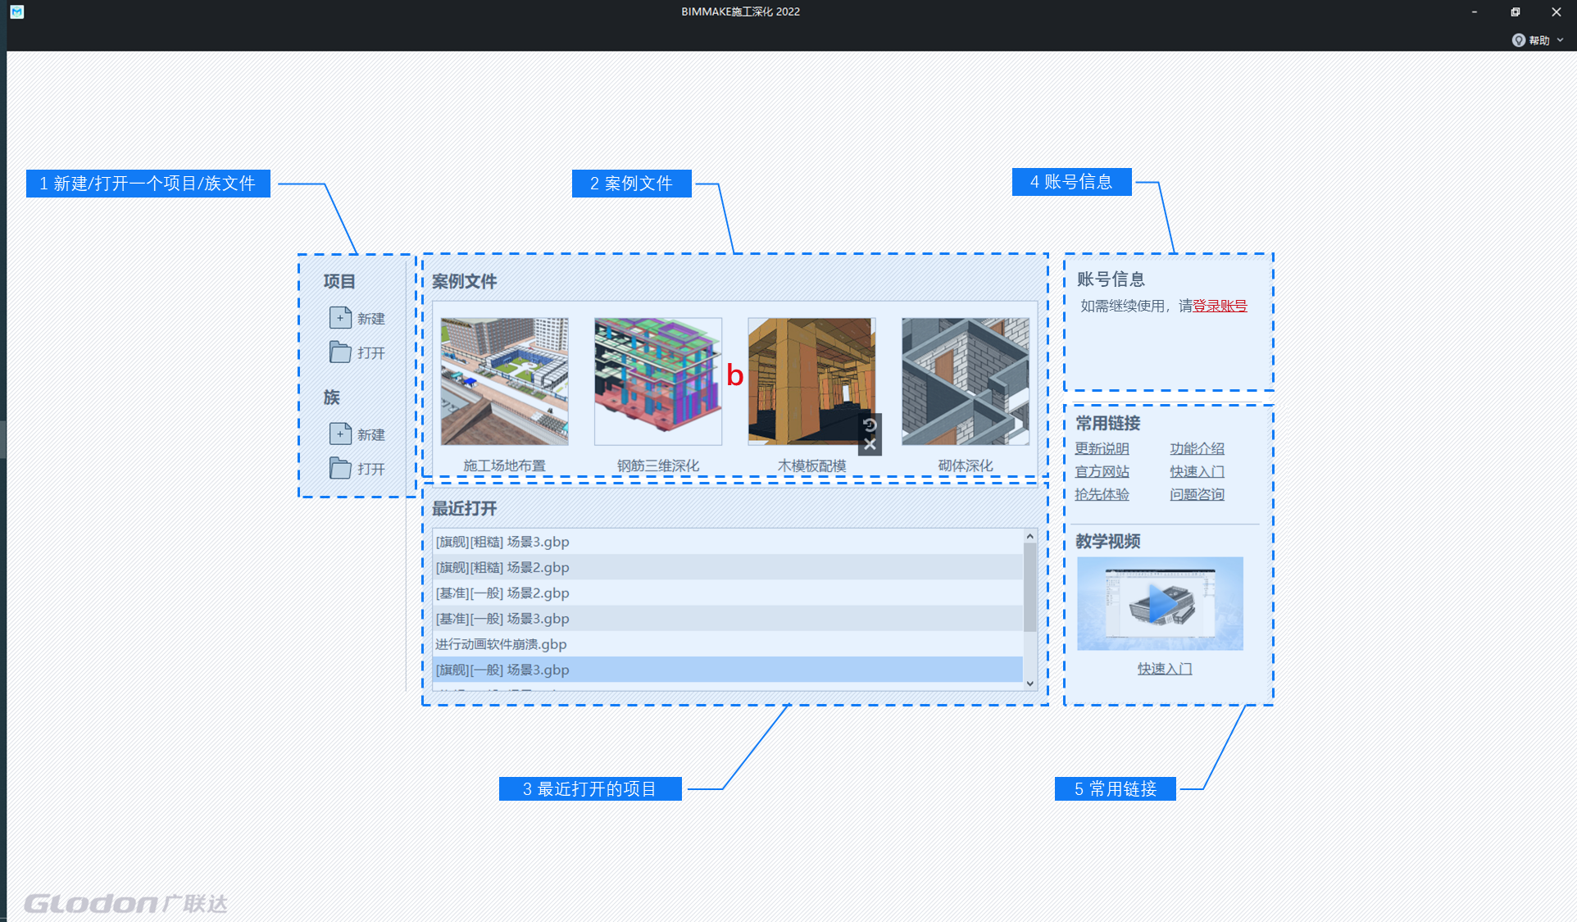This screenshot has width=1577, height=922.
Task: Open the 快速入门 link under 常用链接
Action: pyautogui.click(x=1197, y=471)
